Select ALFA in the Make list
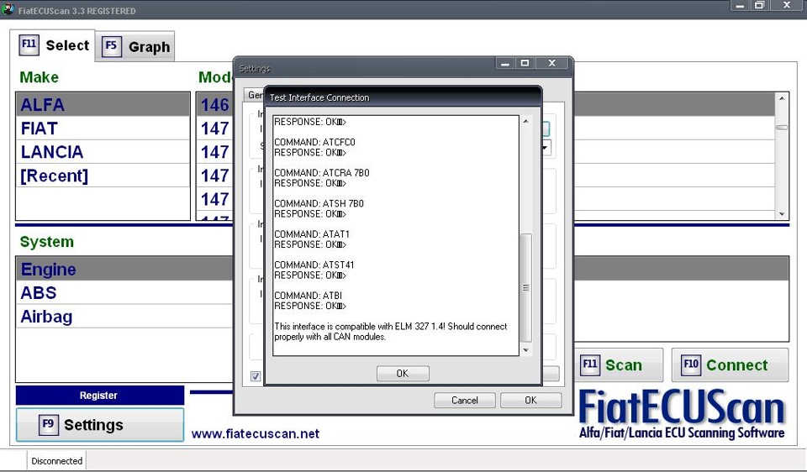807x472 pixels. (x=103, y=104)
